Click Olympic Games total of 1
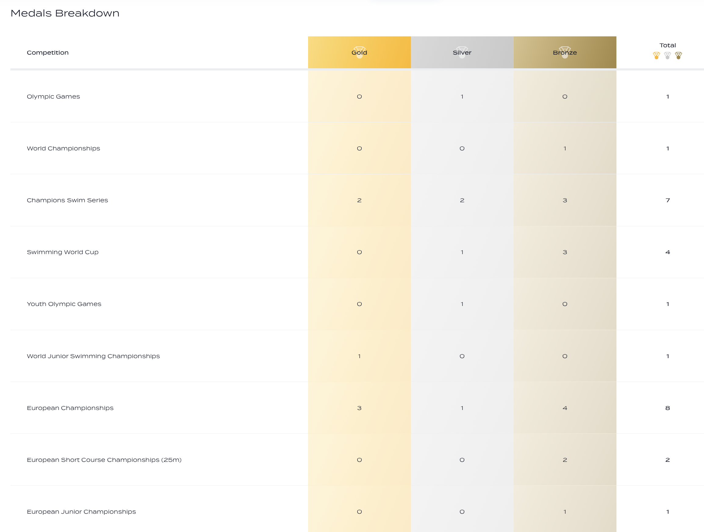The width and height of the screenshot is (704, 532). (x=668, y=96)
